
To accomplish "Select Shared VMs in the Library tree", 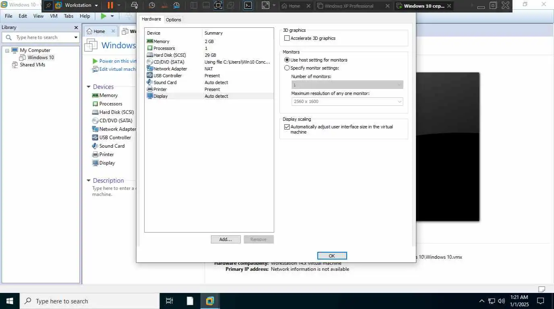I will click(x=33, y=65).
